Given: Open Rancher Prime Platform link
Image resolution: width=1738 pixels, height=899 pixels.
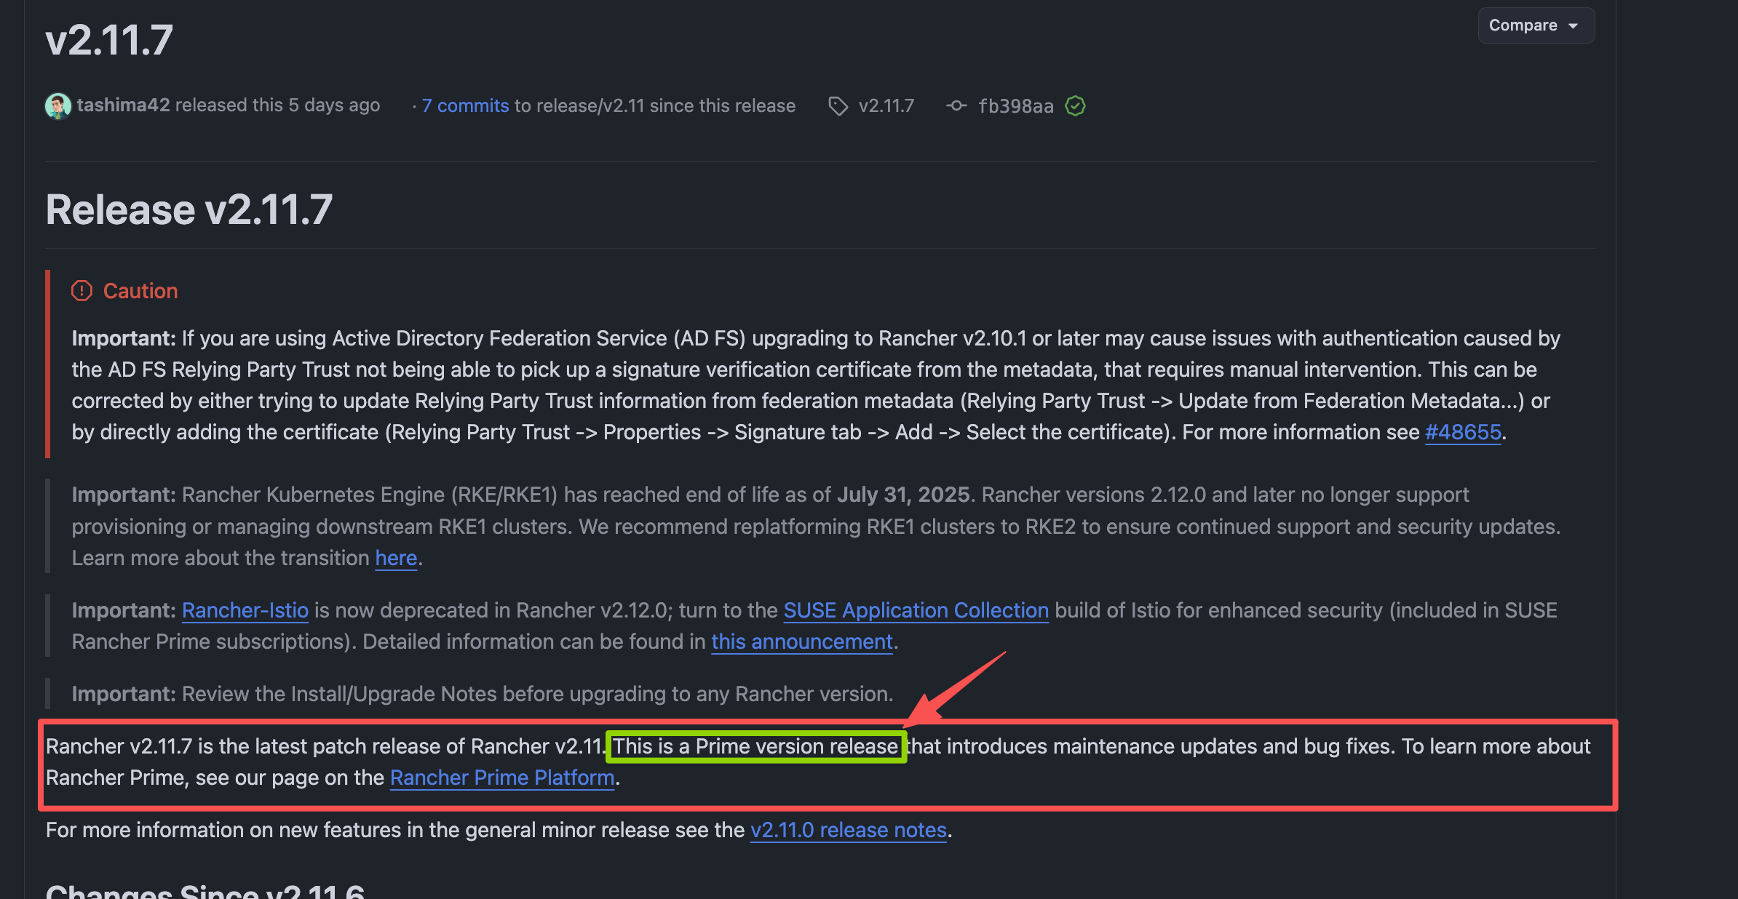Looking at the screenshot, I should pos(502,778).
